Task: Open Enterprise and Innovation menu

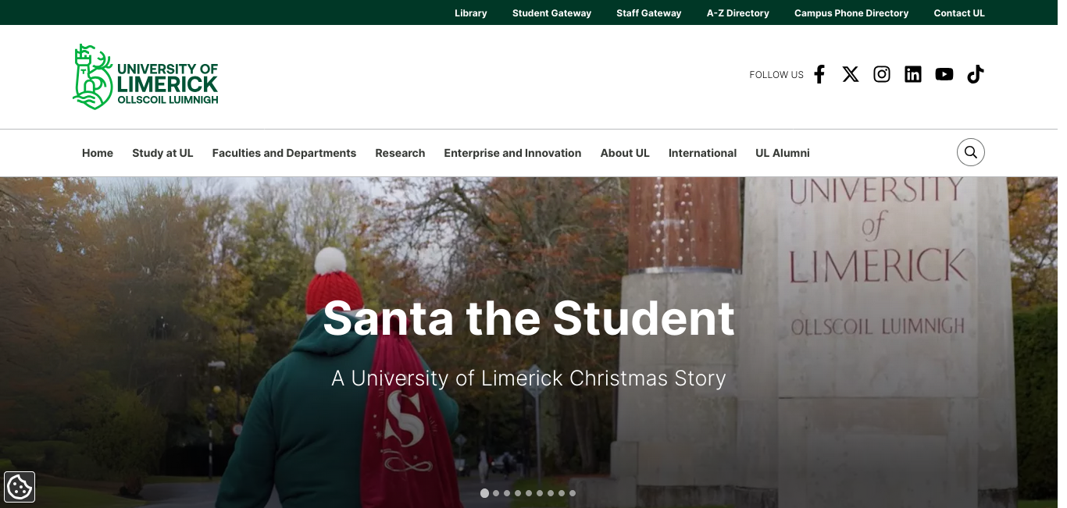Action: coord(512,153)
